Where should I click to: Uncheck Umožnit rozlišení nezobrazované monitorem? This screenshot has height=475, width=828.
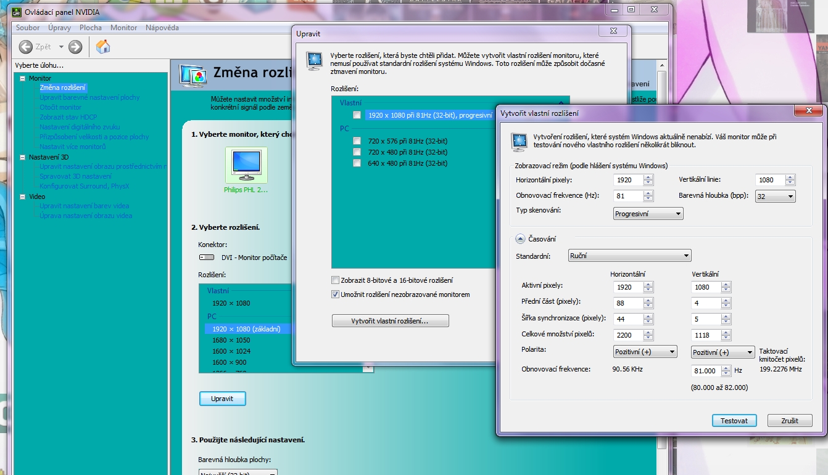point(336,294)
